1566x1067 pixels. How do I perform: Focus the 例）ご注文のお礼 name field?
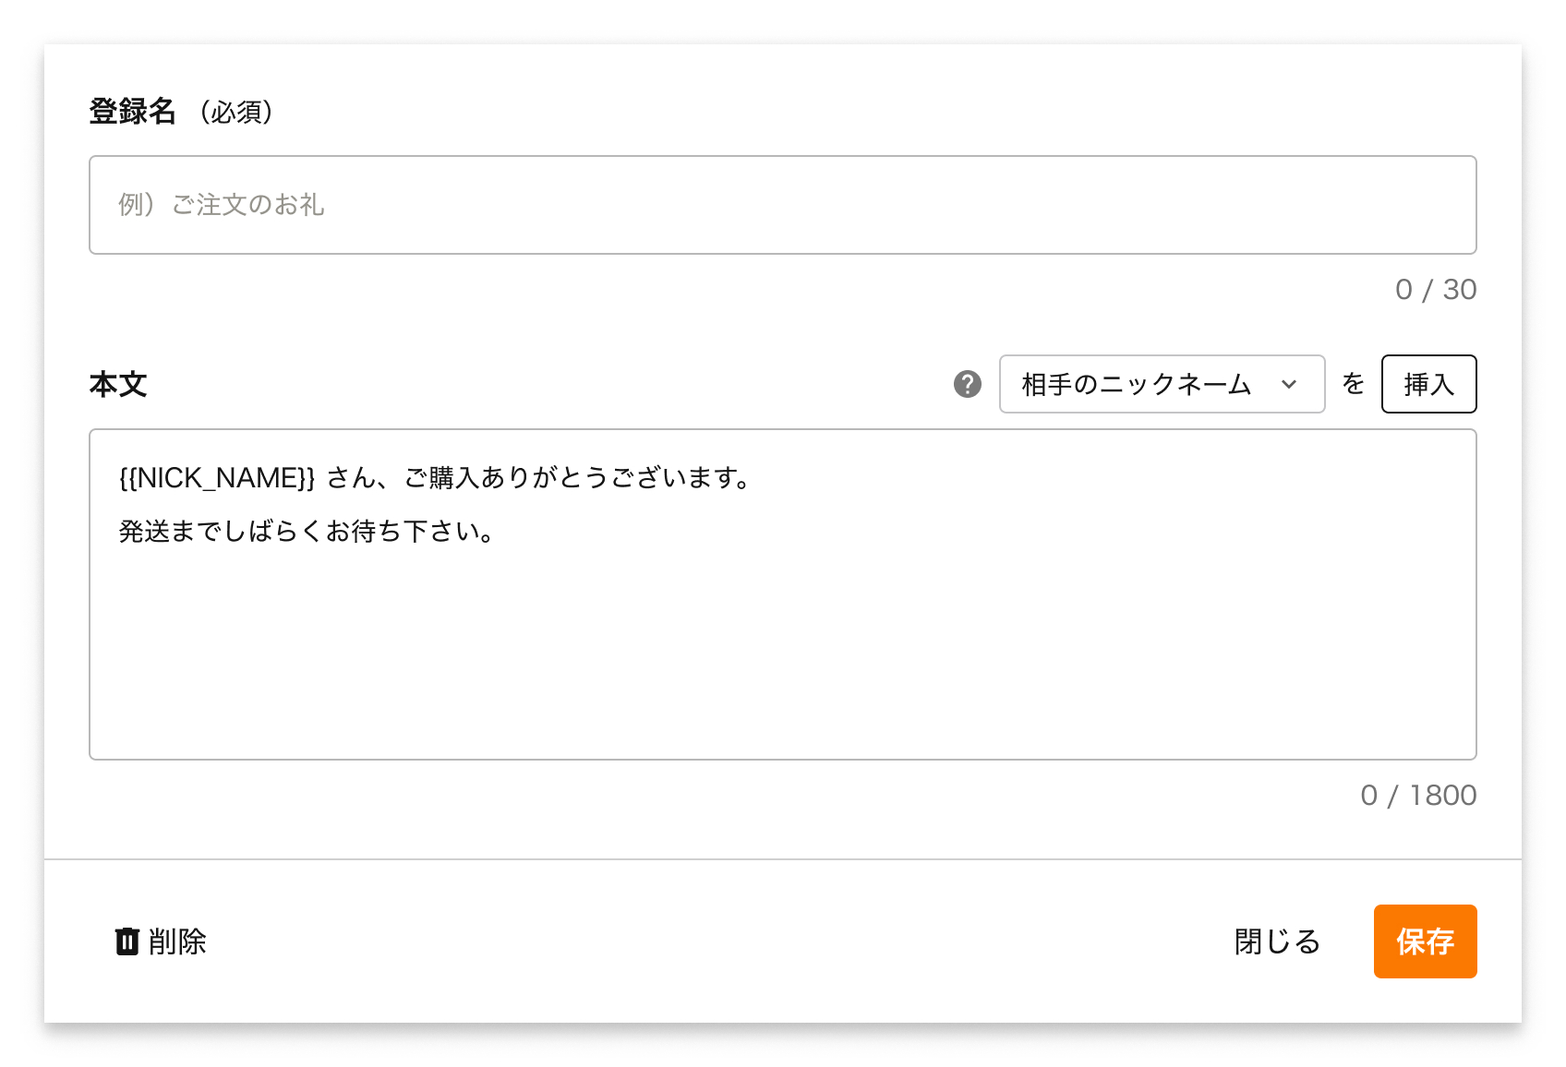coord(782,205)
